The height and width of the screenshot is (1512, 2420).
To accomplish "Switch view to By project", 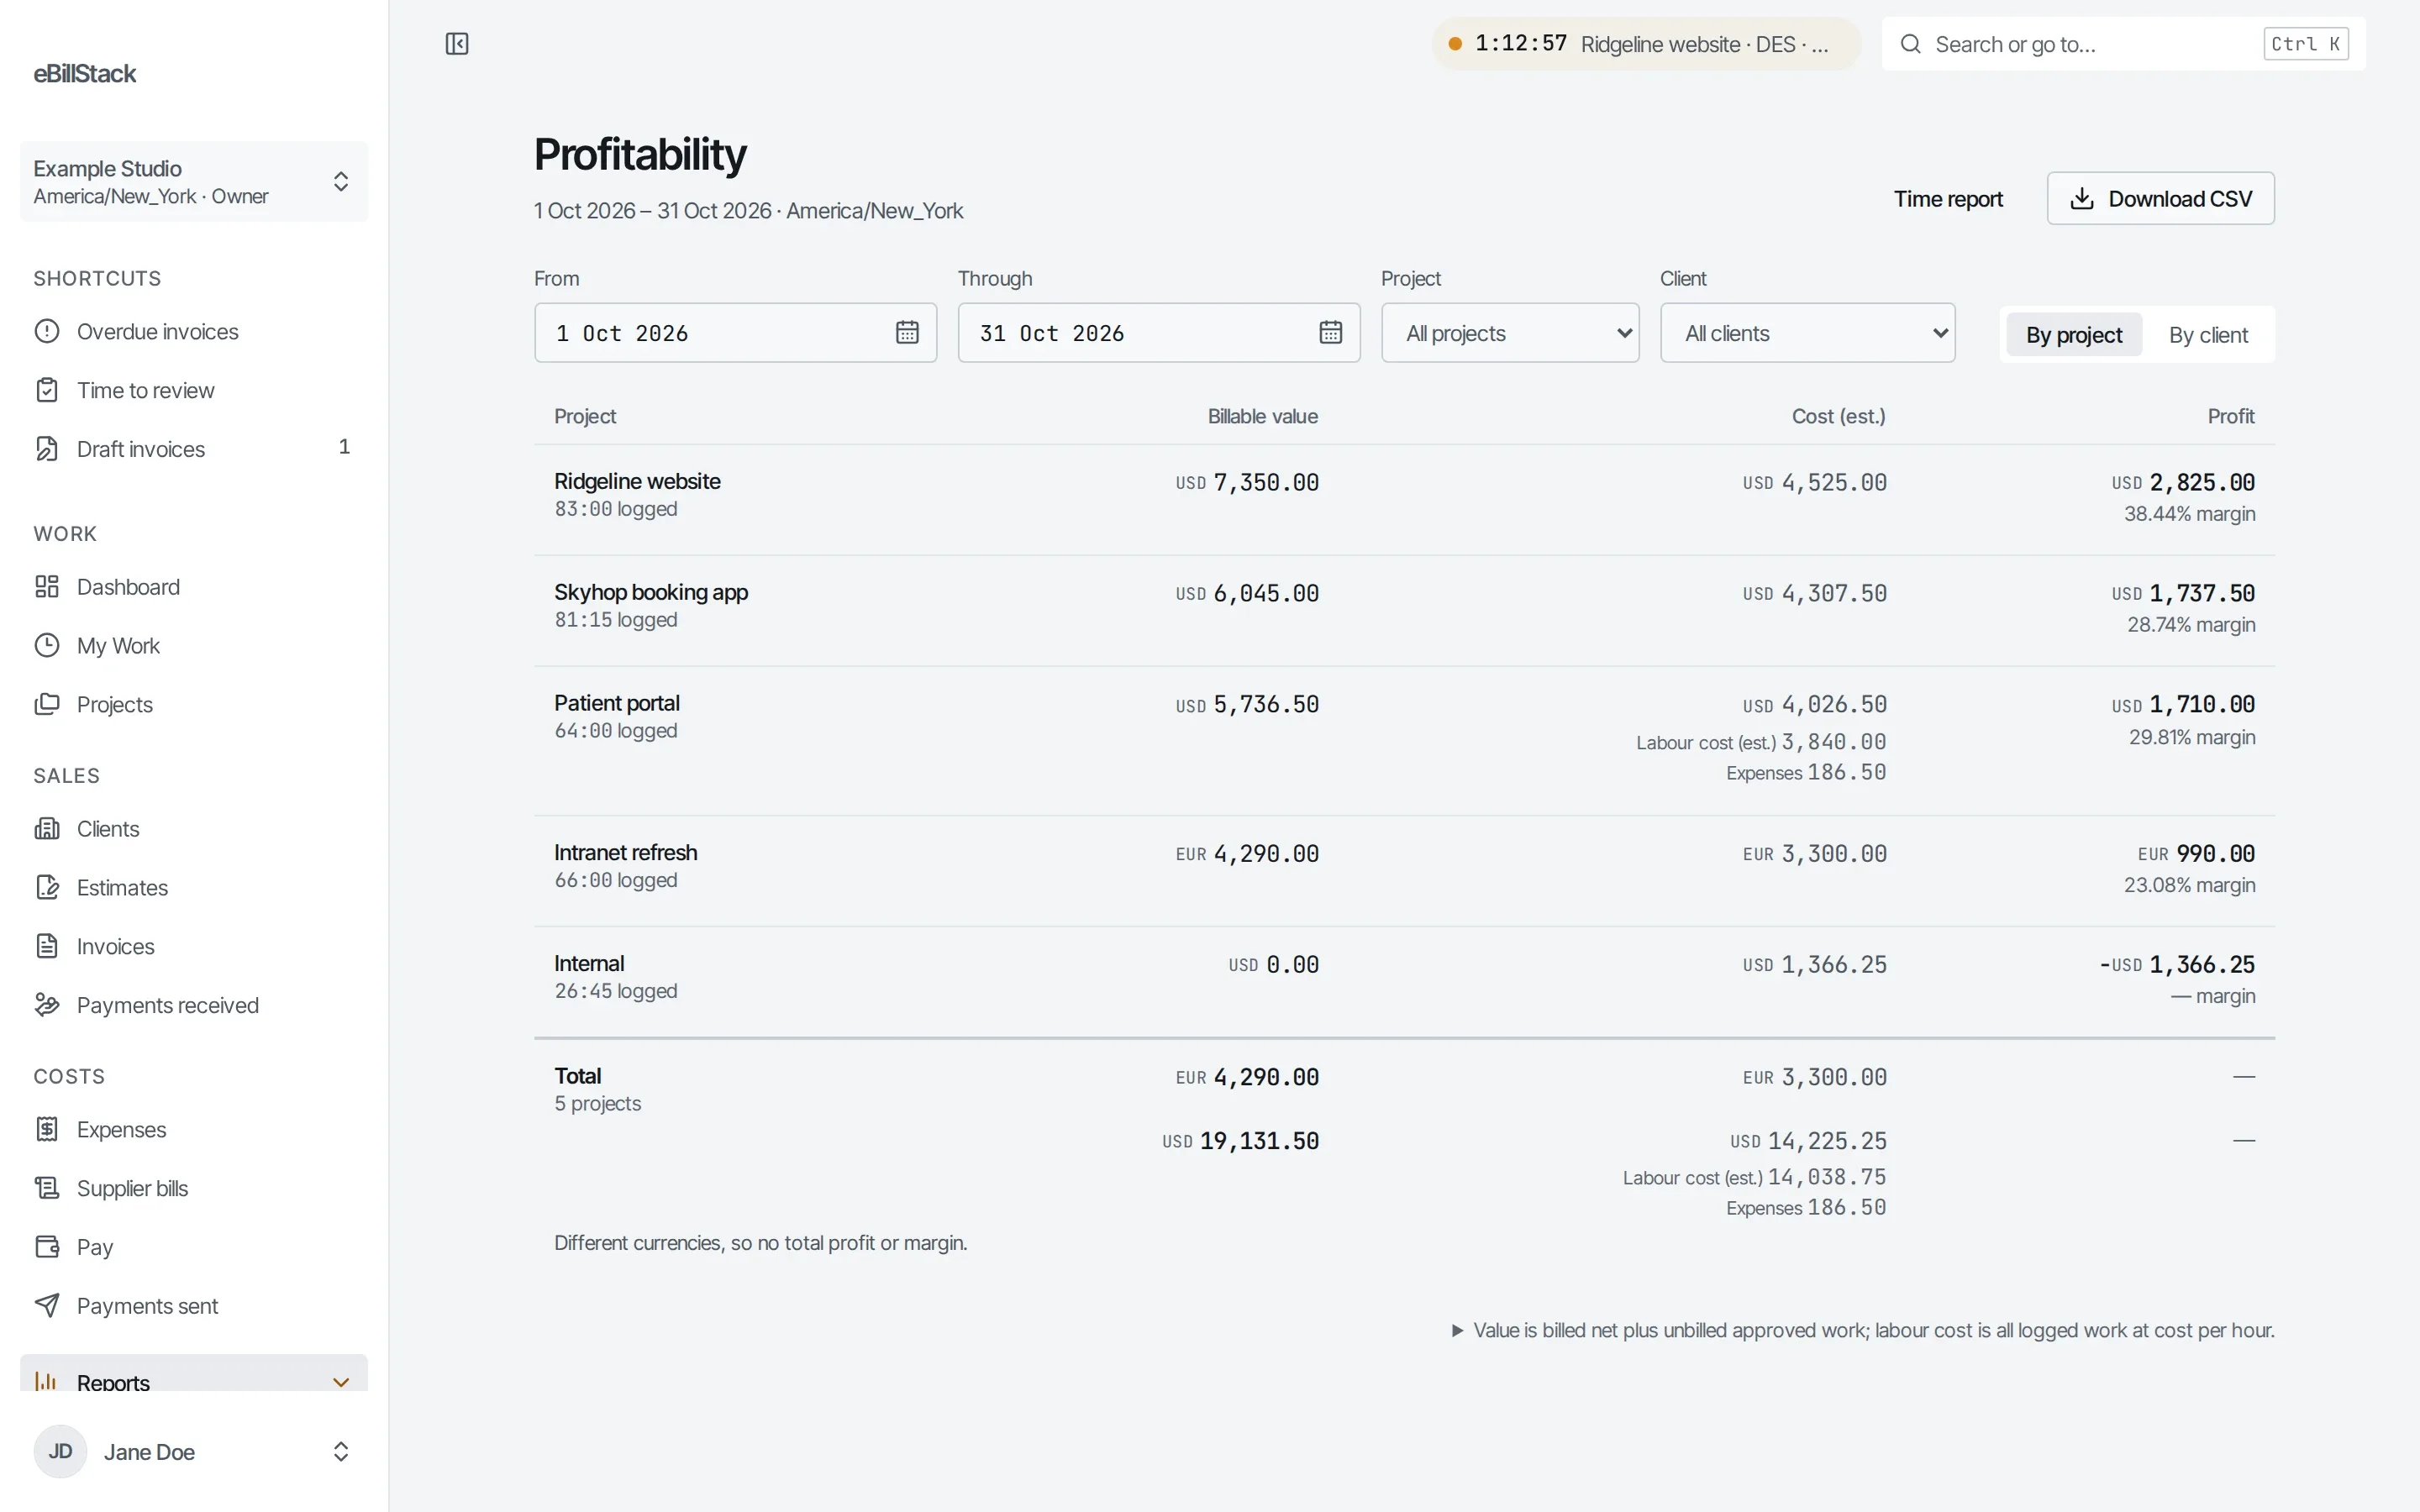I will [x=2074, y=335].
